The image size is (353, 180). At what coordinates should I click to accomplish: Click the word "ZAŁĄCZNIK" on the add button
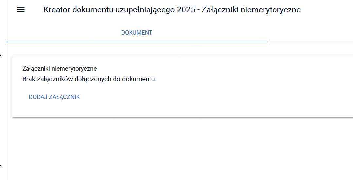[x=64, y=97]
